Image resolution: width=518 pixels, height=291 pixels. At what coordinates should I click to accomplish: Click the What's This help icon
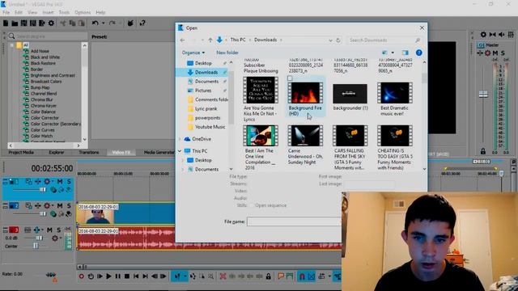click(142, 23)
